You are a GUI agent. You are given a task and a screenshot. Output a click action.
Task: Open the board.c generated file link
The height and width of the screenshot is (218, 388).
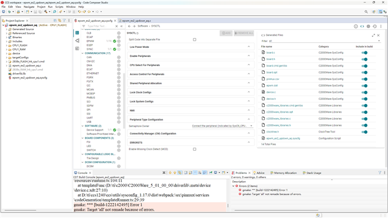[x=270, y=53]
